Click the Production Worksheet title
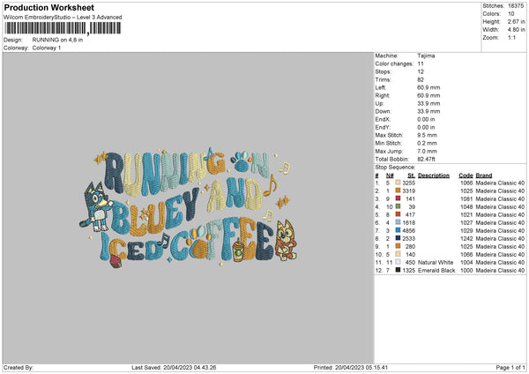This screenshot has height=374, width=529. 49,7
